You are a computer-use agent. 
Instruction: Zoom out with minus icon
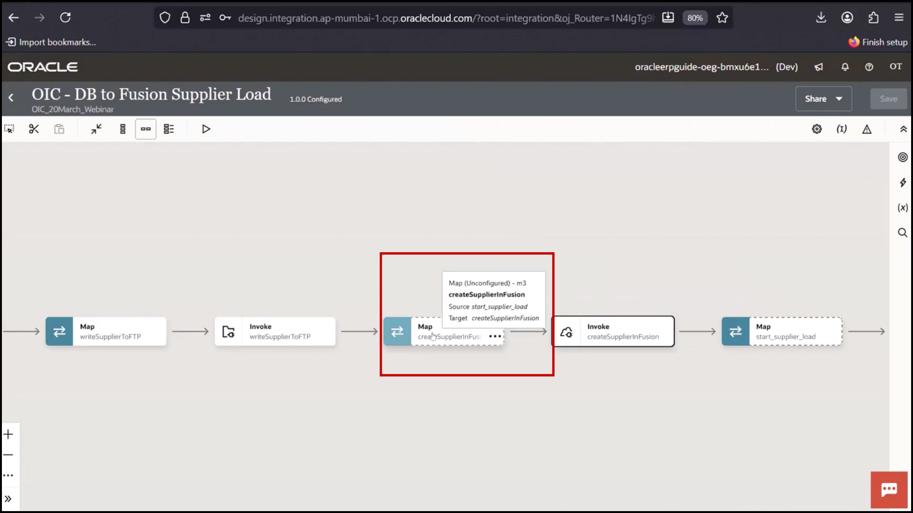click(x=8, y=455)
